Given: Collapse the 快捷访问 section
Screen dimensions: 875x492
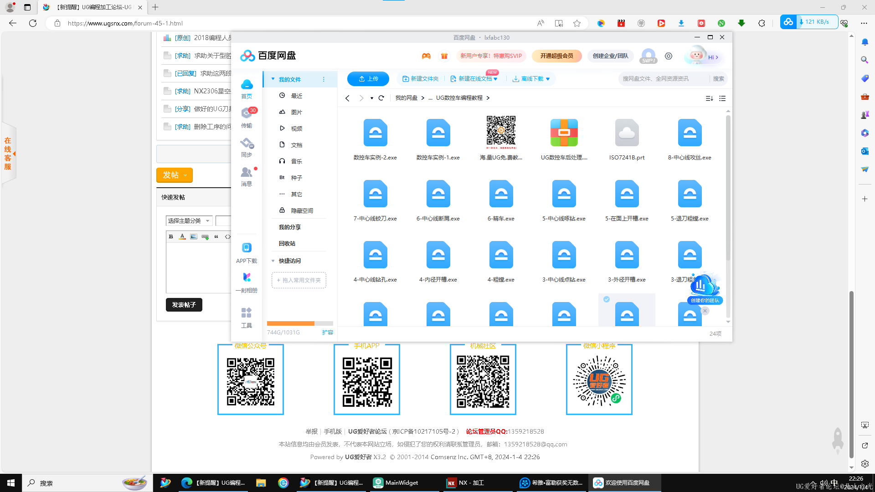Looking at the screenshot, I should pos(273,261).
